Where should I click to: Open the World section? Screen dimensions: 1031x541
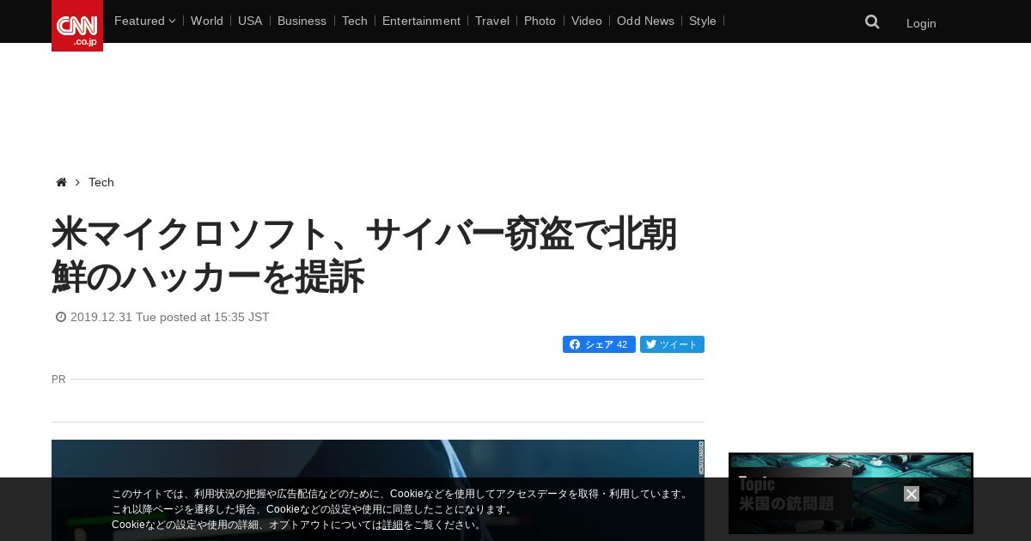[x=207, y=21]
